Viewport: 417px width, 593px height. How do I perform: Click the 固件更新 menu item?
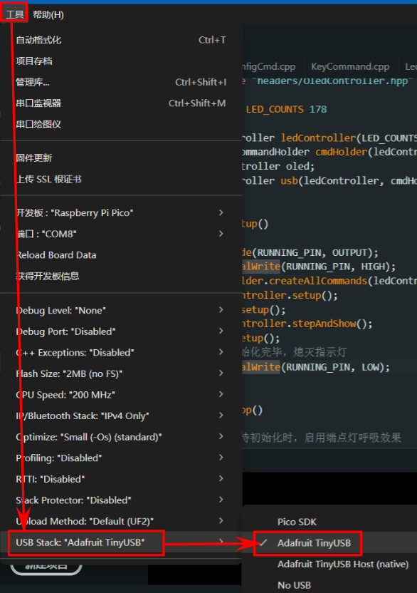pyautogui.click(x=121, y=158)
